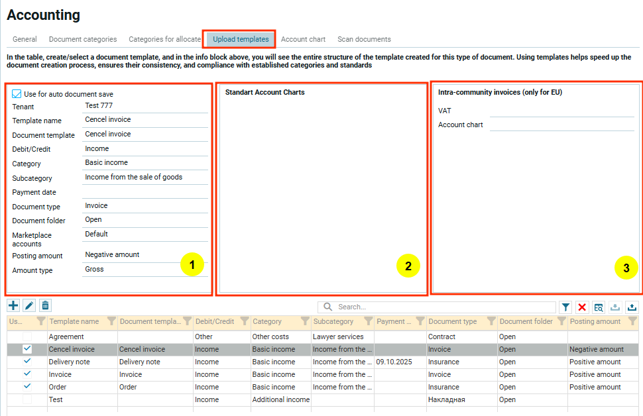643x416 pixels.
Task: Click the funnel filter icon beside search
Action: coord(565,307)
